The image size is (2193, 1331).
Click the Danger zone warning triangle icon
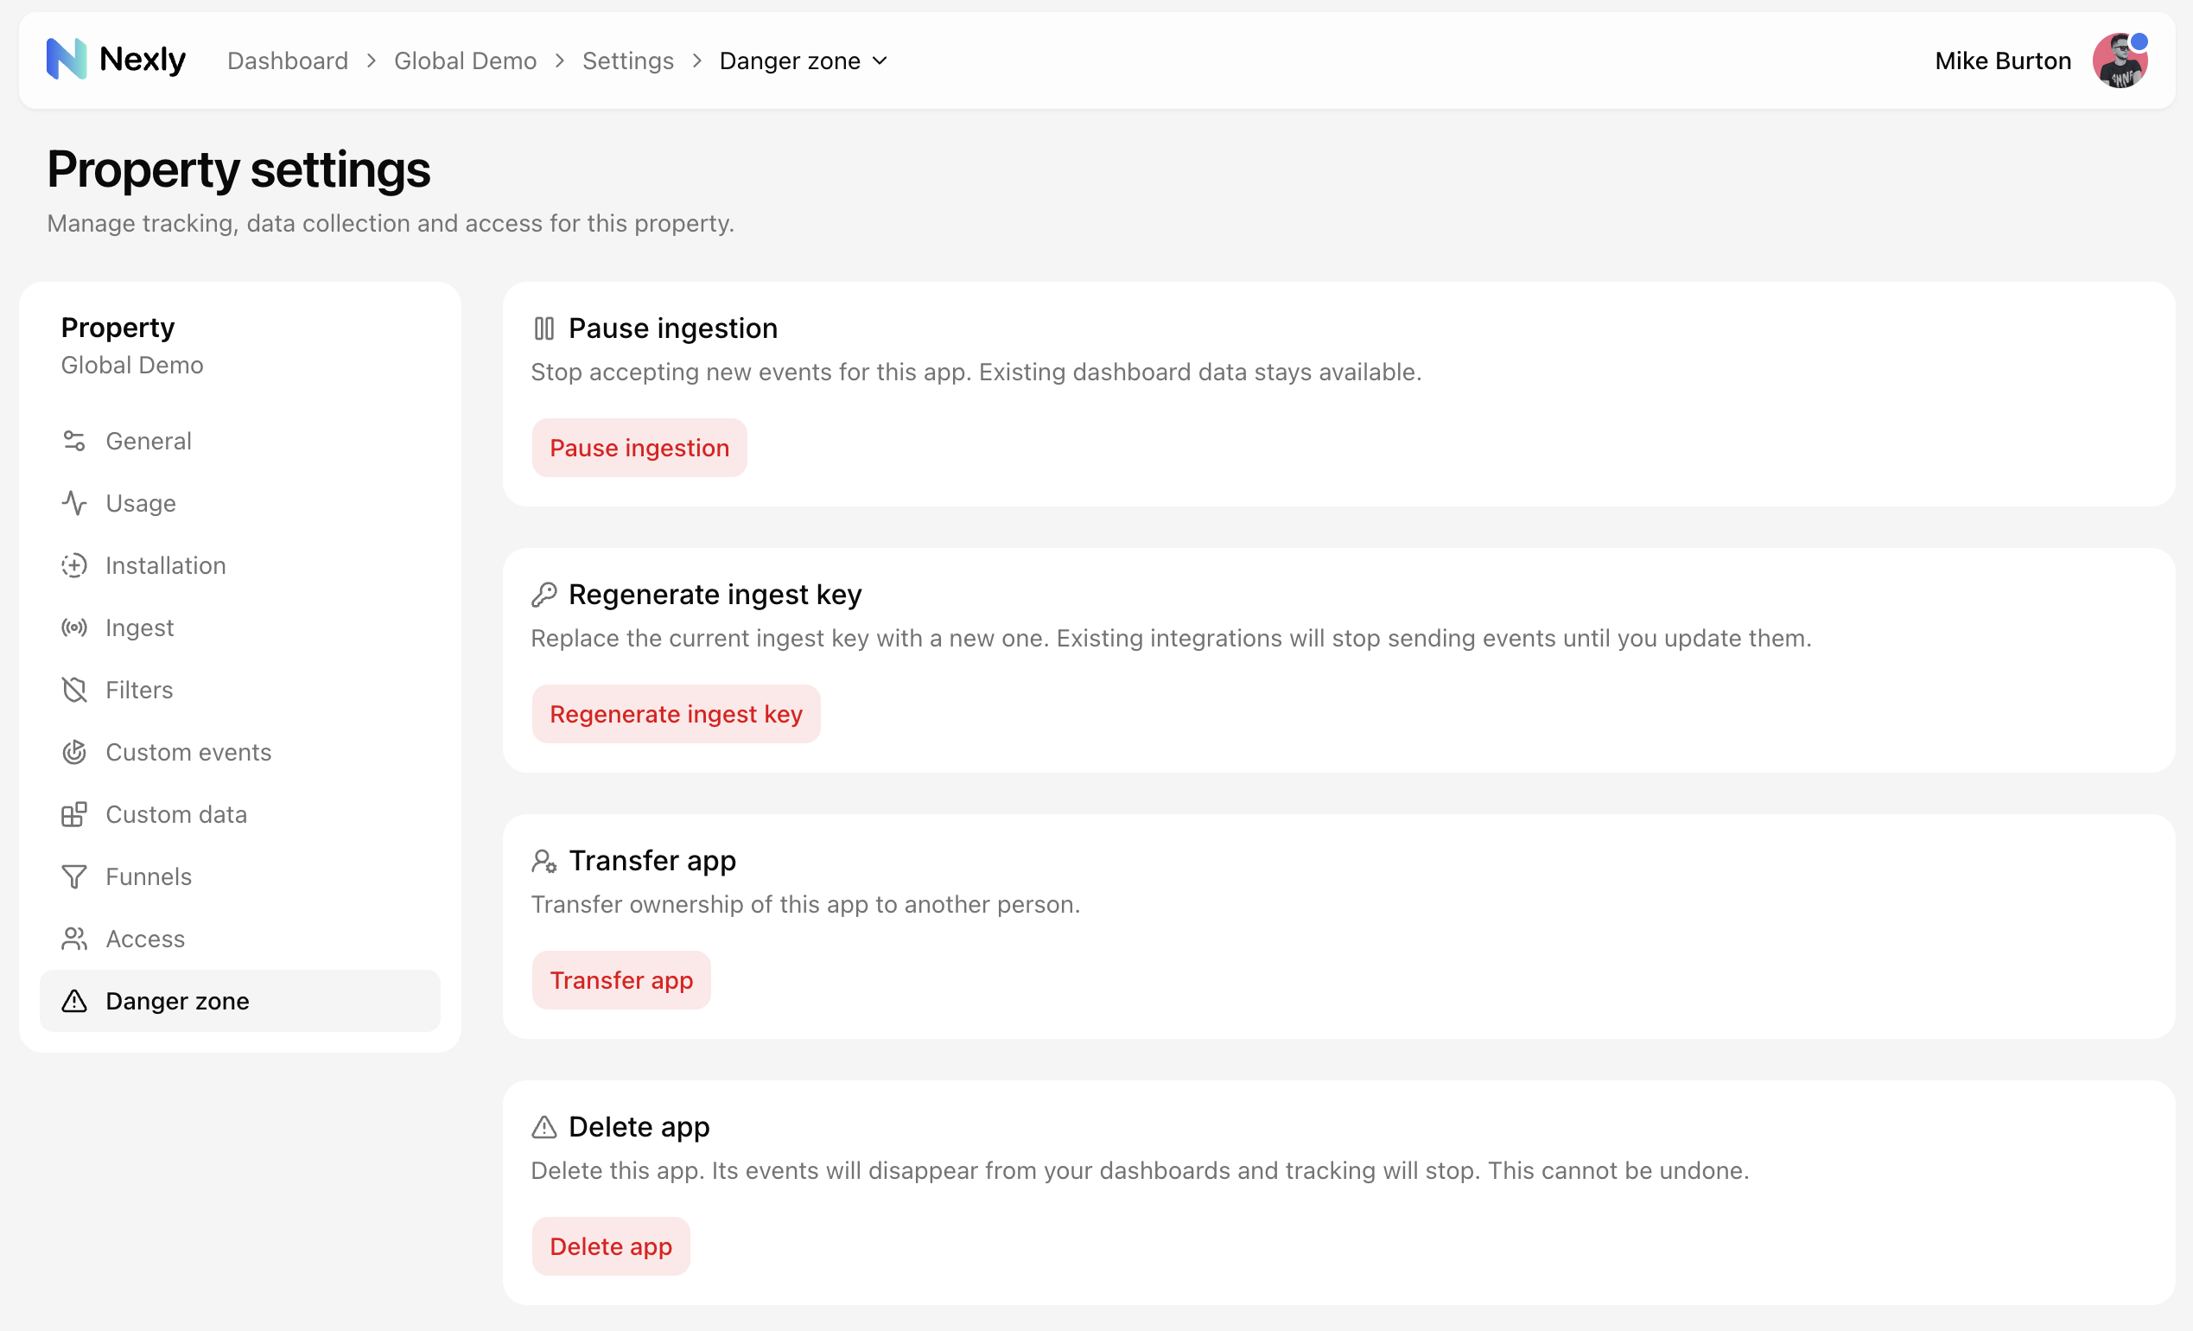pyautogui.click(x=73, y=1001)
